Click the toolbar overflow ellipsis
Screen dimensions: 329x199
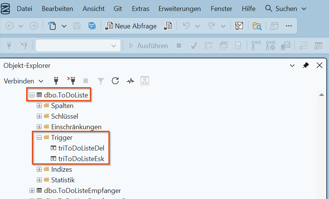pos(289,26)
